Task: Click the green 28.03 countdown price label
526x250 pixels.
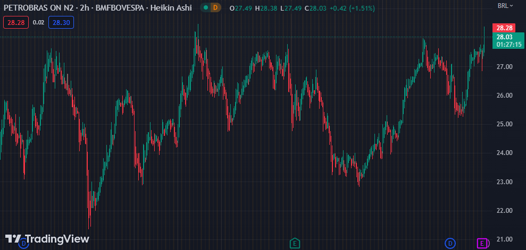Action: pyautogui.click(x=508, y=40)
